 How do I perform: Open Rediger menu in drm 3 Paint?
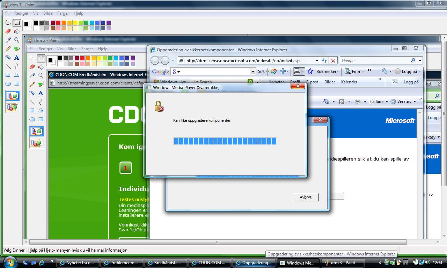tap(21, 13)
